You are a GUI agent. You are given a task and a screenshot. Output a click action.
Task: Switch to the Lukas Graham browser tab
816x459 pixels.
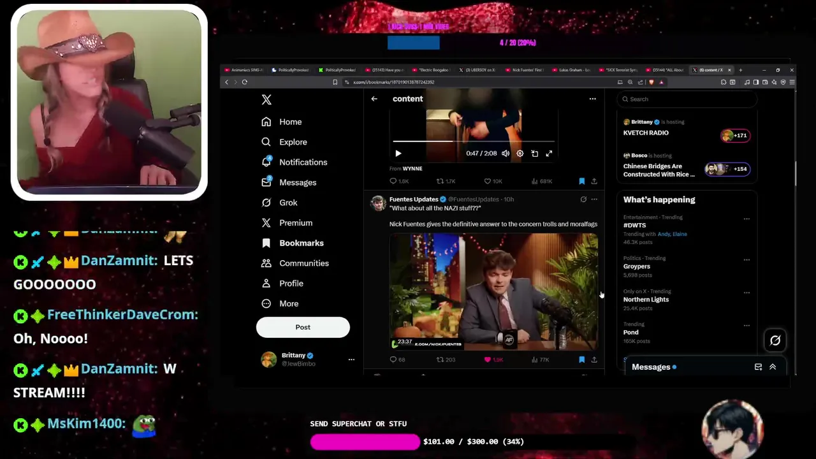[572, 70]
